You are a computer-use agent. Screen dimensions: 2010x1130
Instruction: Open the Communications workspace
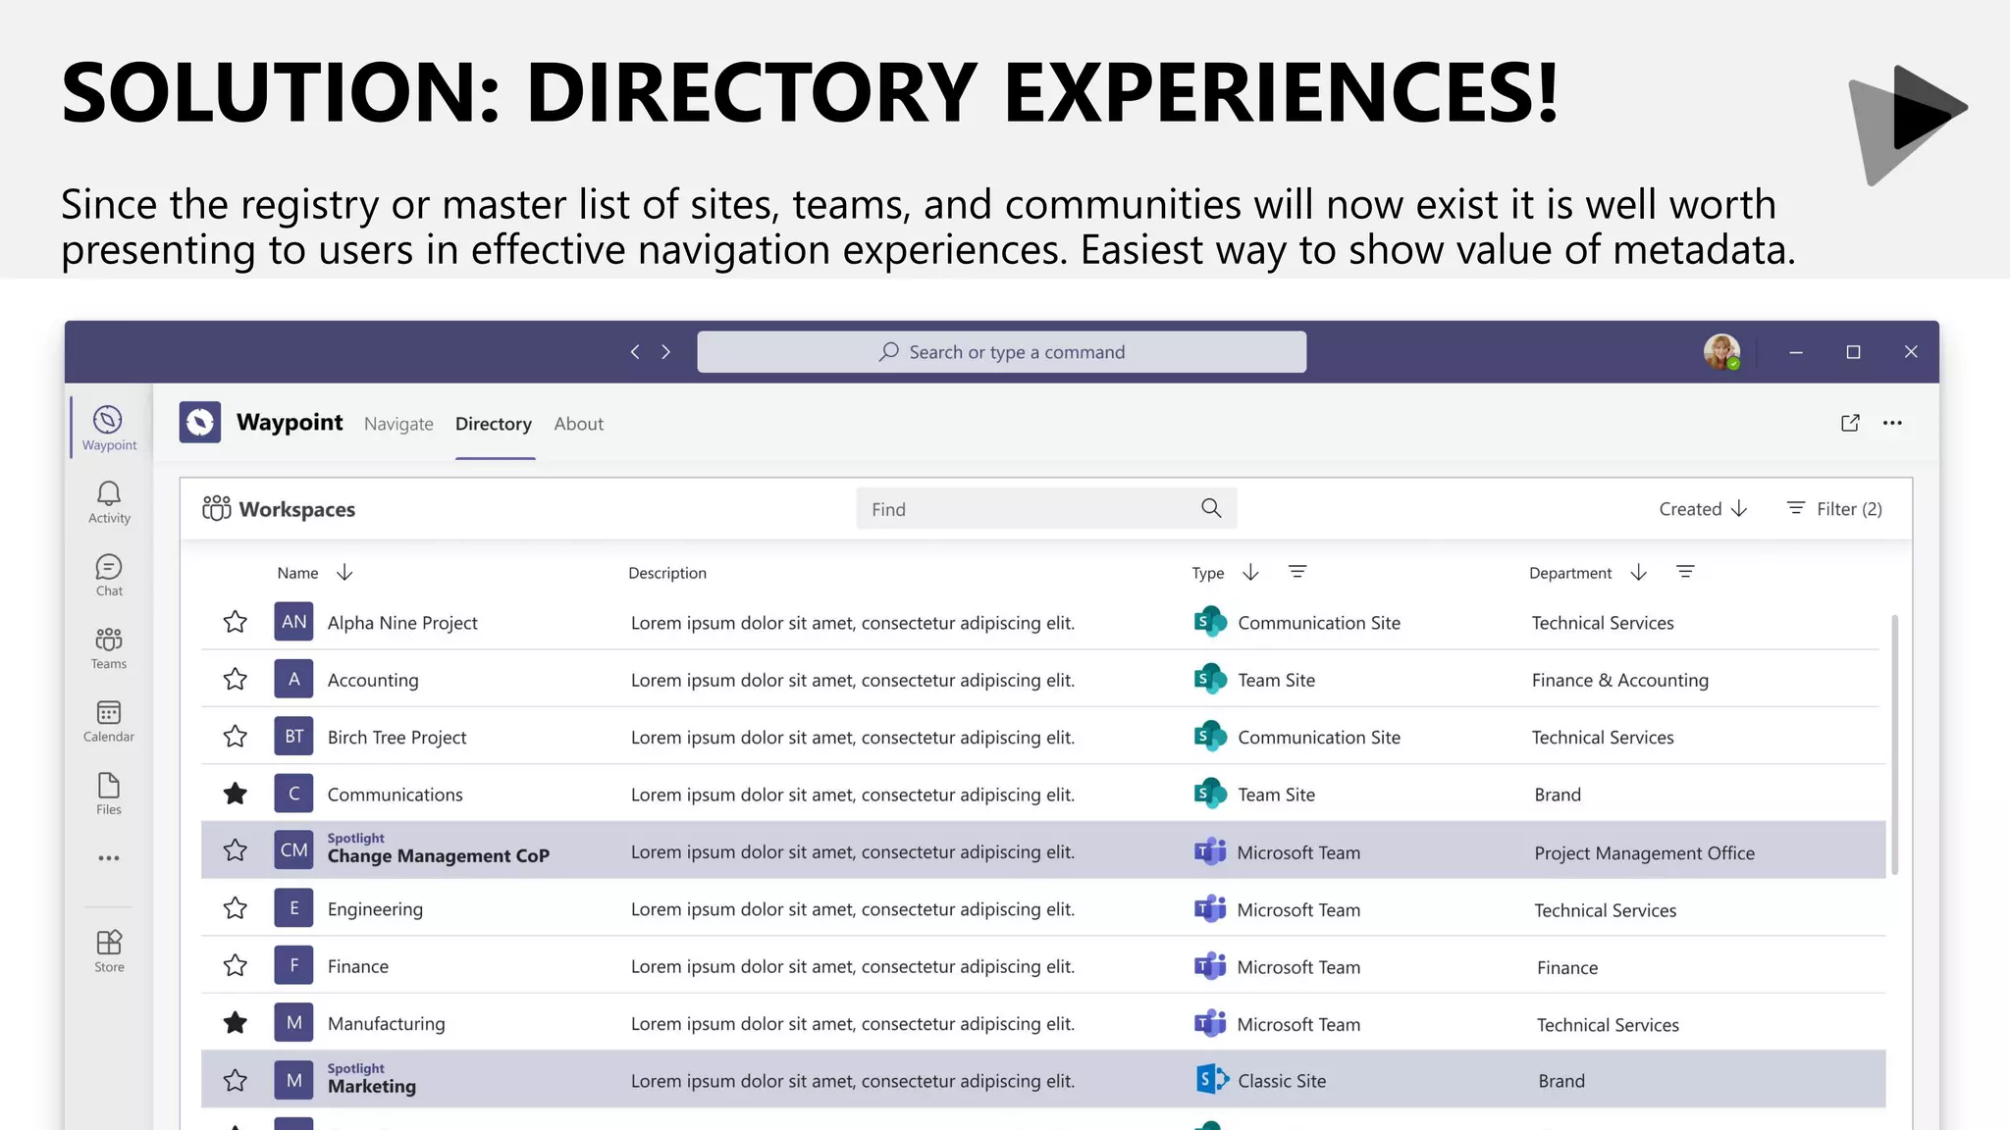tap(395, 794)
